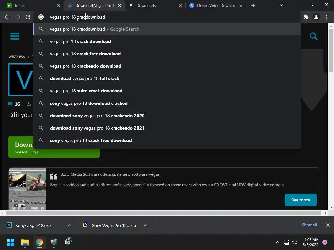This screenshot has width=334, height=250.
Task: Click the horizontal scrollbar right arrow
Action: (x=326, y=213)
